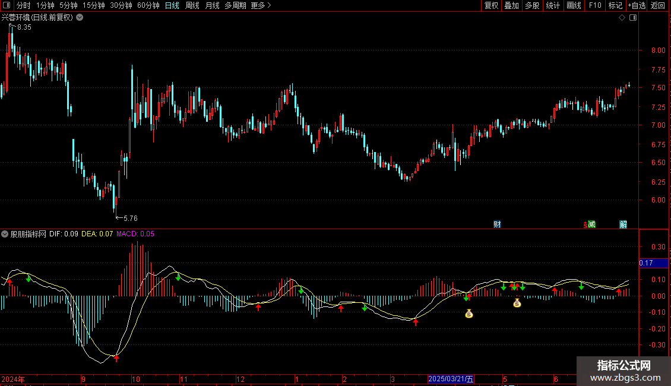This screenshot has height=386, width=671.
Task: Select the 1分钟 period
Action: point(45,5)
